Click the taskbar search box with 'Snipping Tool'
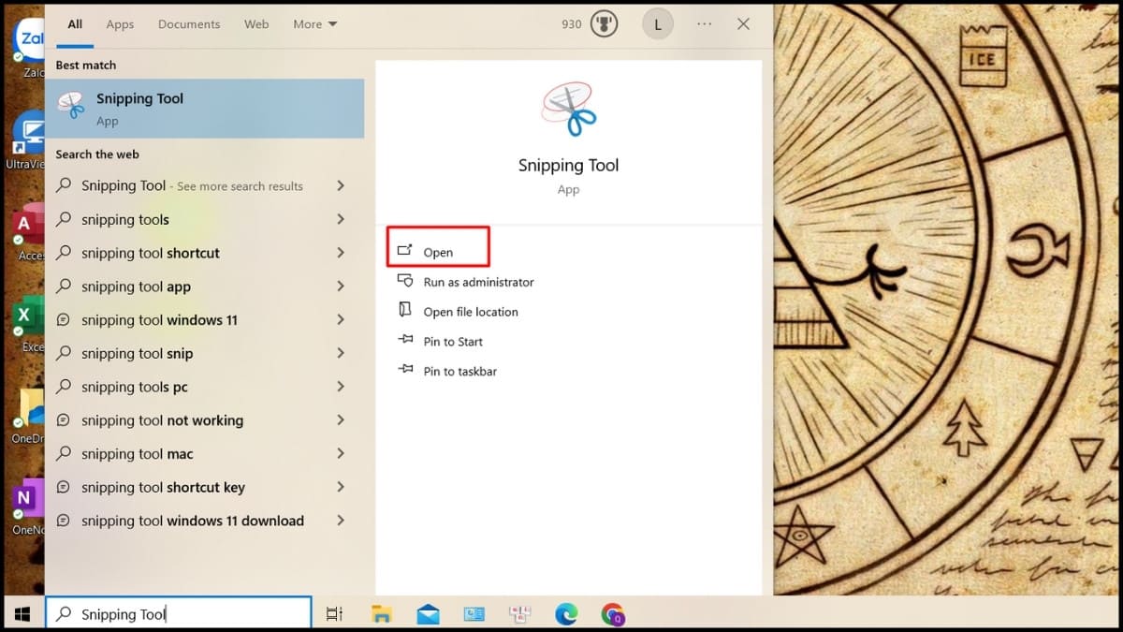 pos(178,614)
